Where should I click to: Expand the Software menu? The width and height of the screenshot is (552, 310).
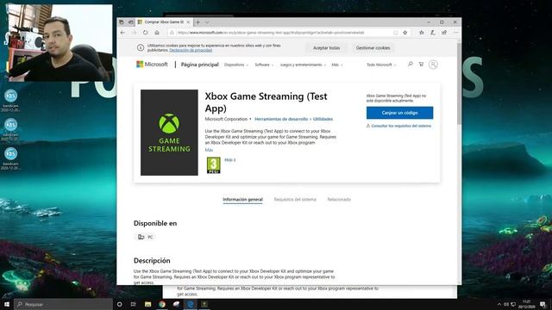pyautogui.click(x=264, y=65)
